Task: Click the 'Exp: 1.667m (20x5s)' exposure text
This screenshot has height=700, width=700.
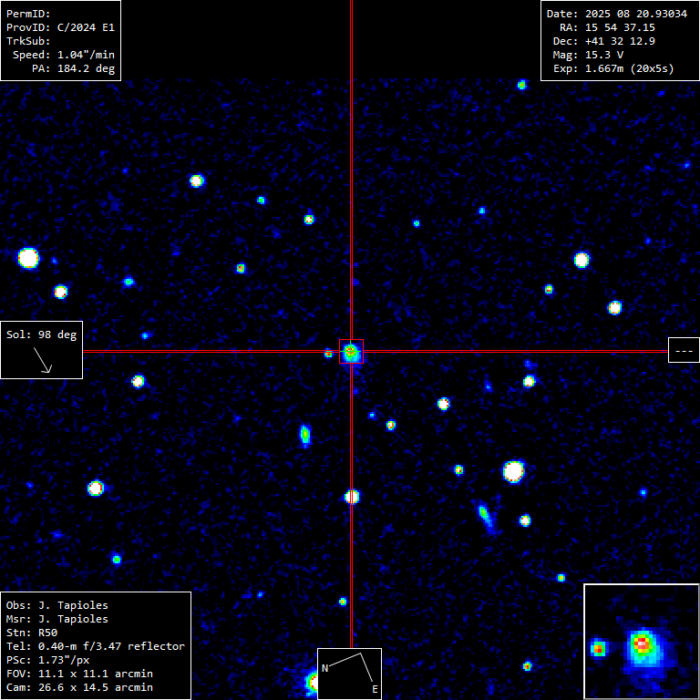Action: click(x=613, y=68)
